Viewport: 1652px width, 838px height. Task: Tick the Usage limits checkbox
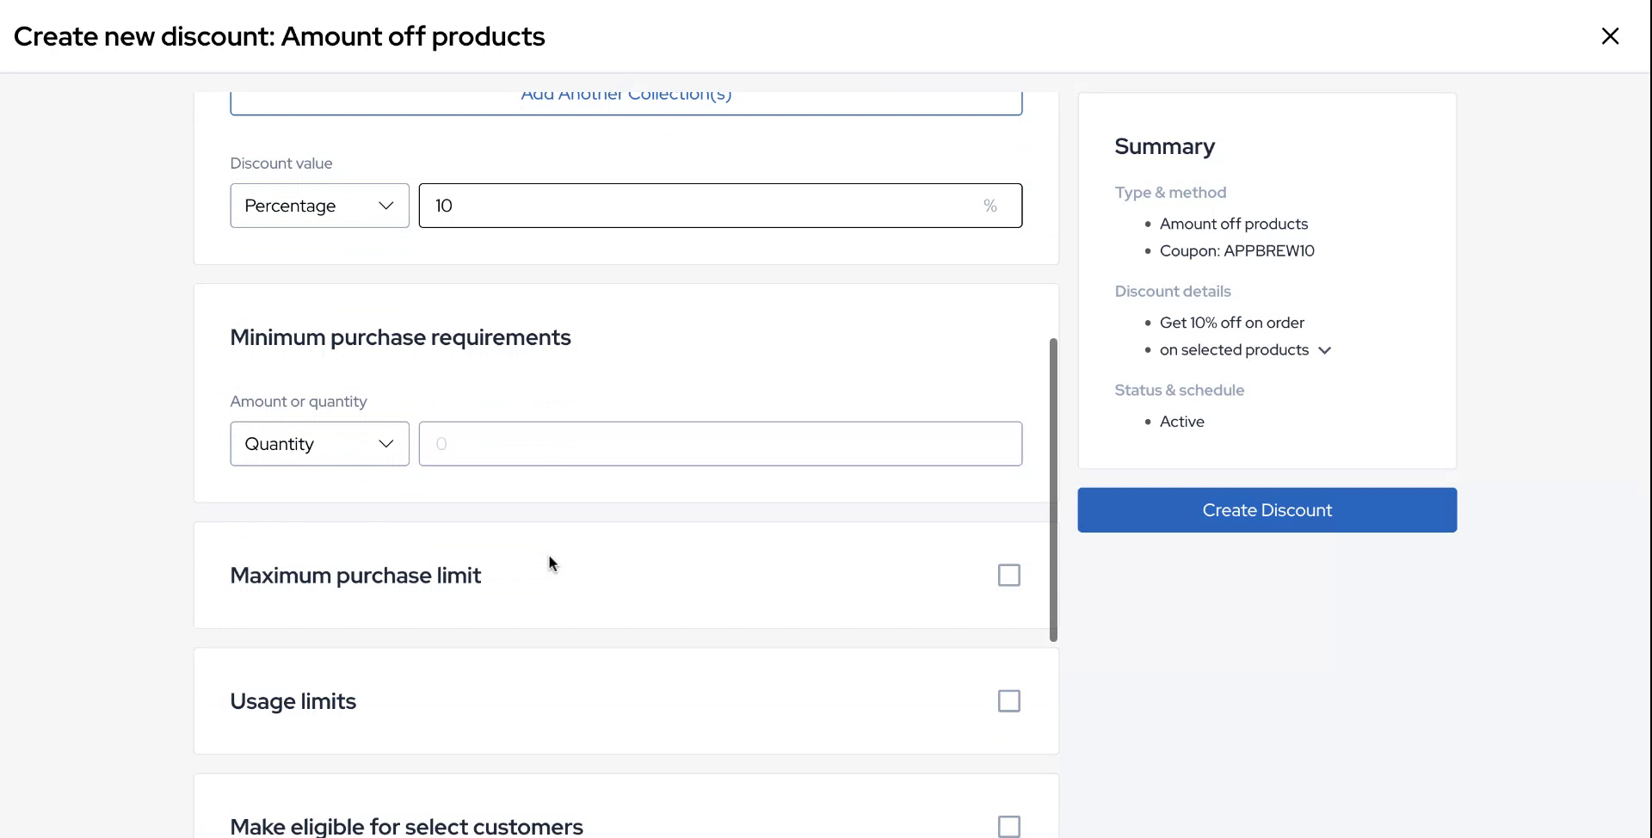click(x=1008, y=701)
